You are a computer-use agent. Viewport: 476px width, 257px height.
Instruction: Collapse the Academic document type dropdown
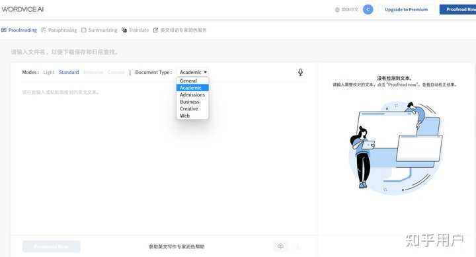coord(193,72)
